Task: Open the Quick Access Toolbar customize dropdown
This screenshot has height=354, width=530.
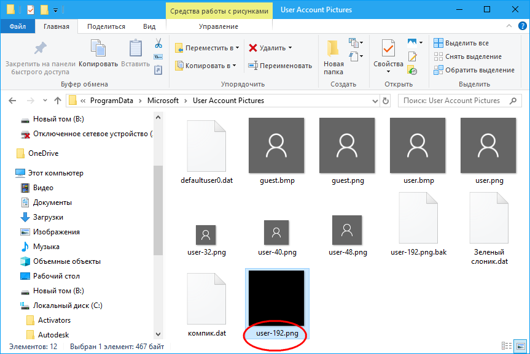Action: (x=55, y=10)
